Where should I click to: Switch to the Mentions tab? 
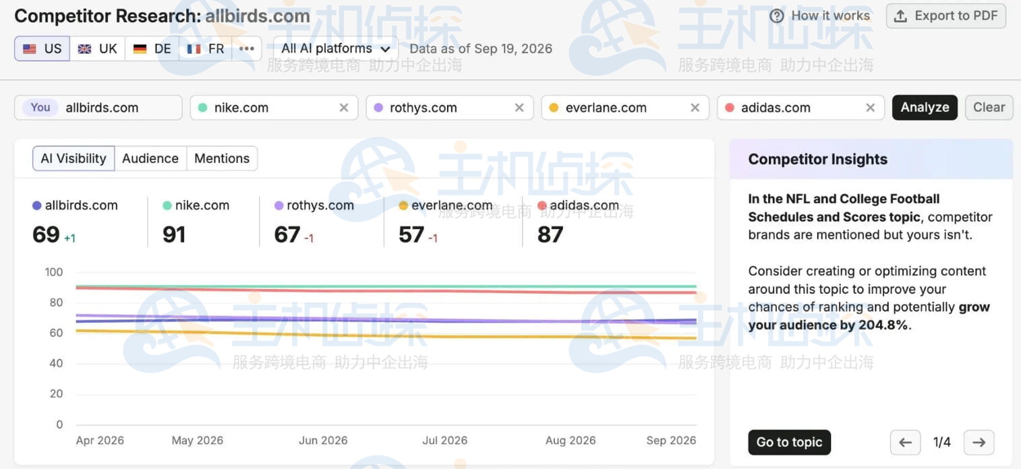point(222,158)
